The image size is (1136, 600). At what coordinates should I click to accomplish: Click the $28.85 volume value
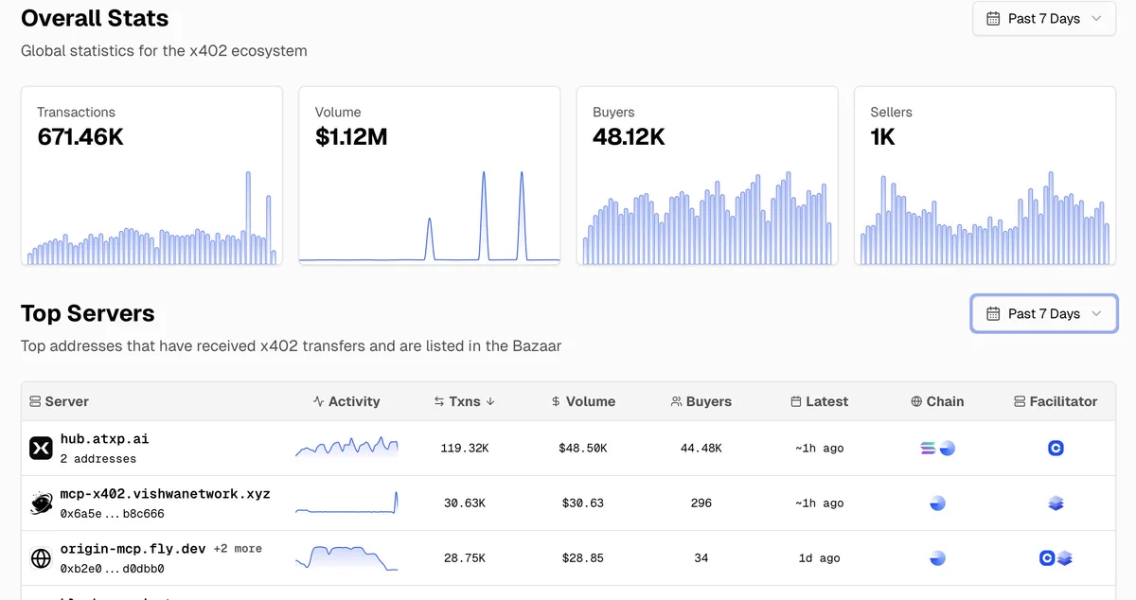tap(583, 557)
